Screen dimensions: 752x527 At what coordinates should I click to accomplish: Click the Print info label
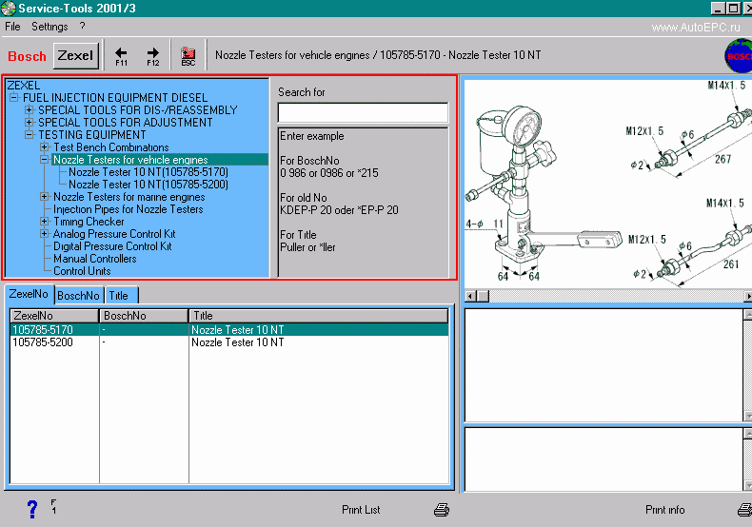click(664, 510)
